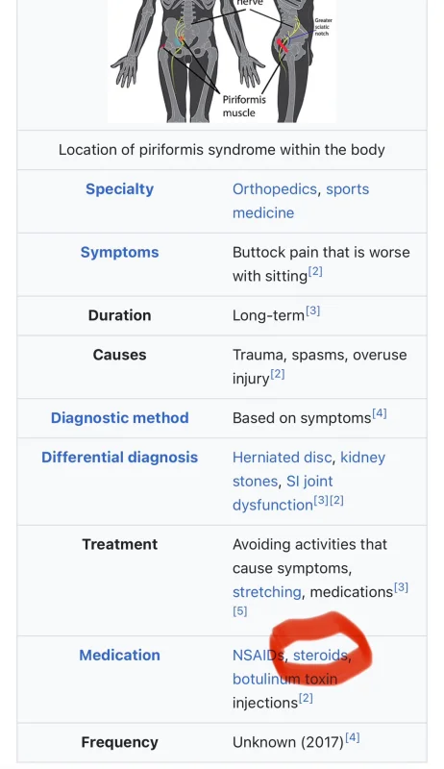Click the Medication heading link
The width and height of the screenshot is (444, 769).
pos(119,656)
